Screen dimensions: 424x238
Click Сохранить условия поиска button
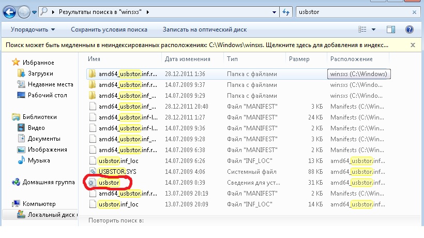click(x=109, y=29)
